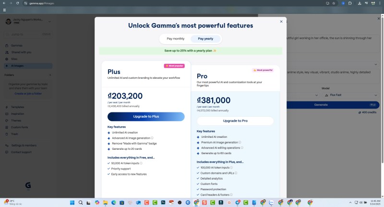Viewport: 384px width, 207px height.
Task: Go to Shared with you section
Action: point(21,52)
